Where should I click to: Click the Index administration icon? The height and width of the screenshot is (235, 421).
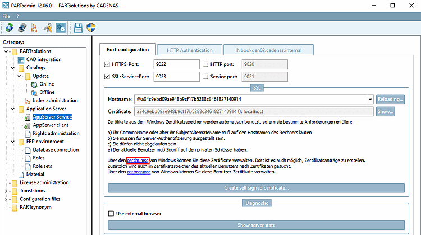point(28,101)
